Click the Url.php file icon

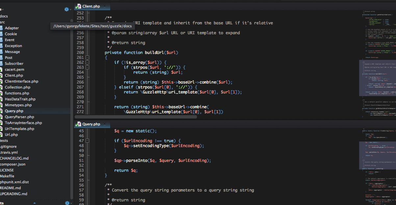tap(2, 135)
